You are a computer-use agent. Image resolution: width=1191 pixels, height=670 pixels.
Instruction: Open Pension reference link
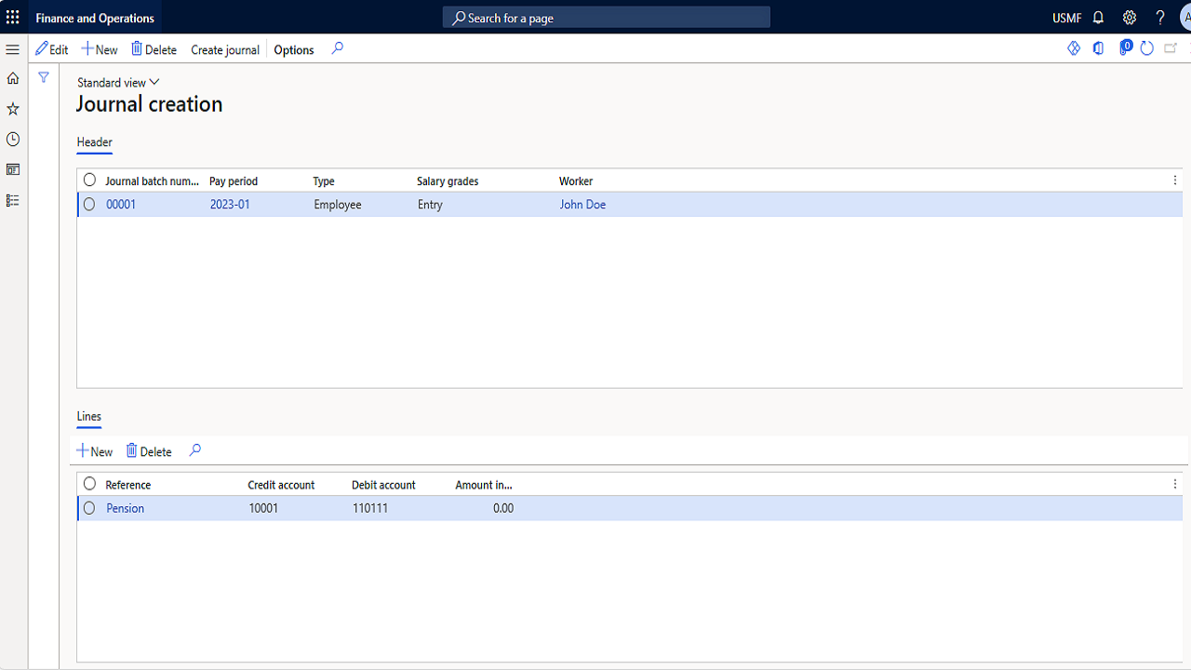pyautogui.click(x=125, y=508)
